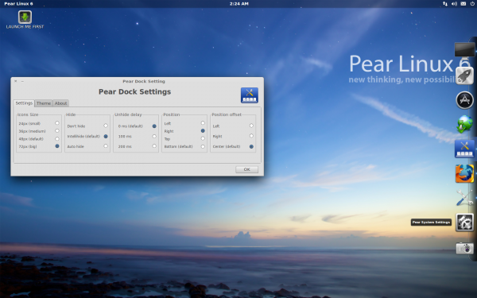Switch to the Theme tab
This screenshot has width=477, height=298.
pos(44,103)
